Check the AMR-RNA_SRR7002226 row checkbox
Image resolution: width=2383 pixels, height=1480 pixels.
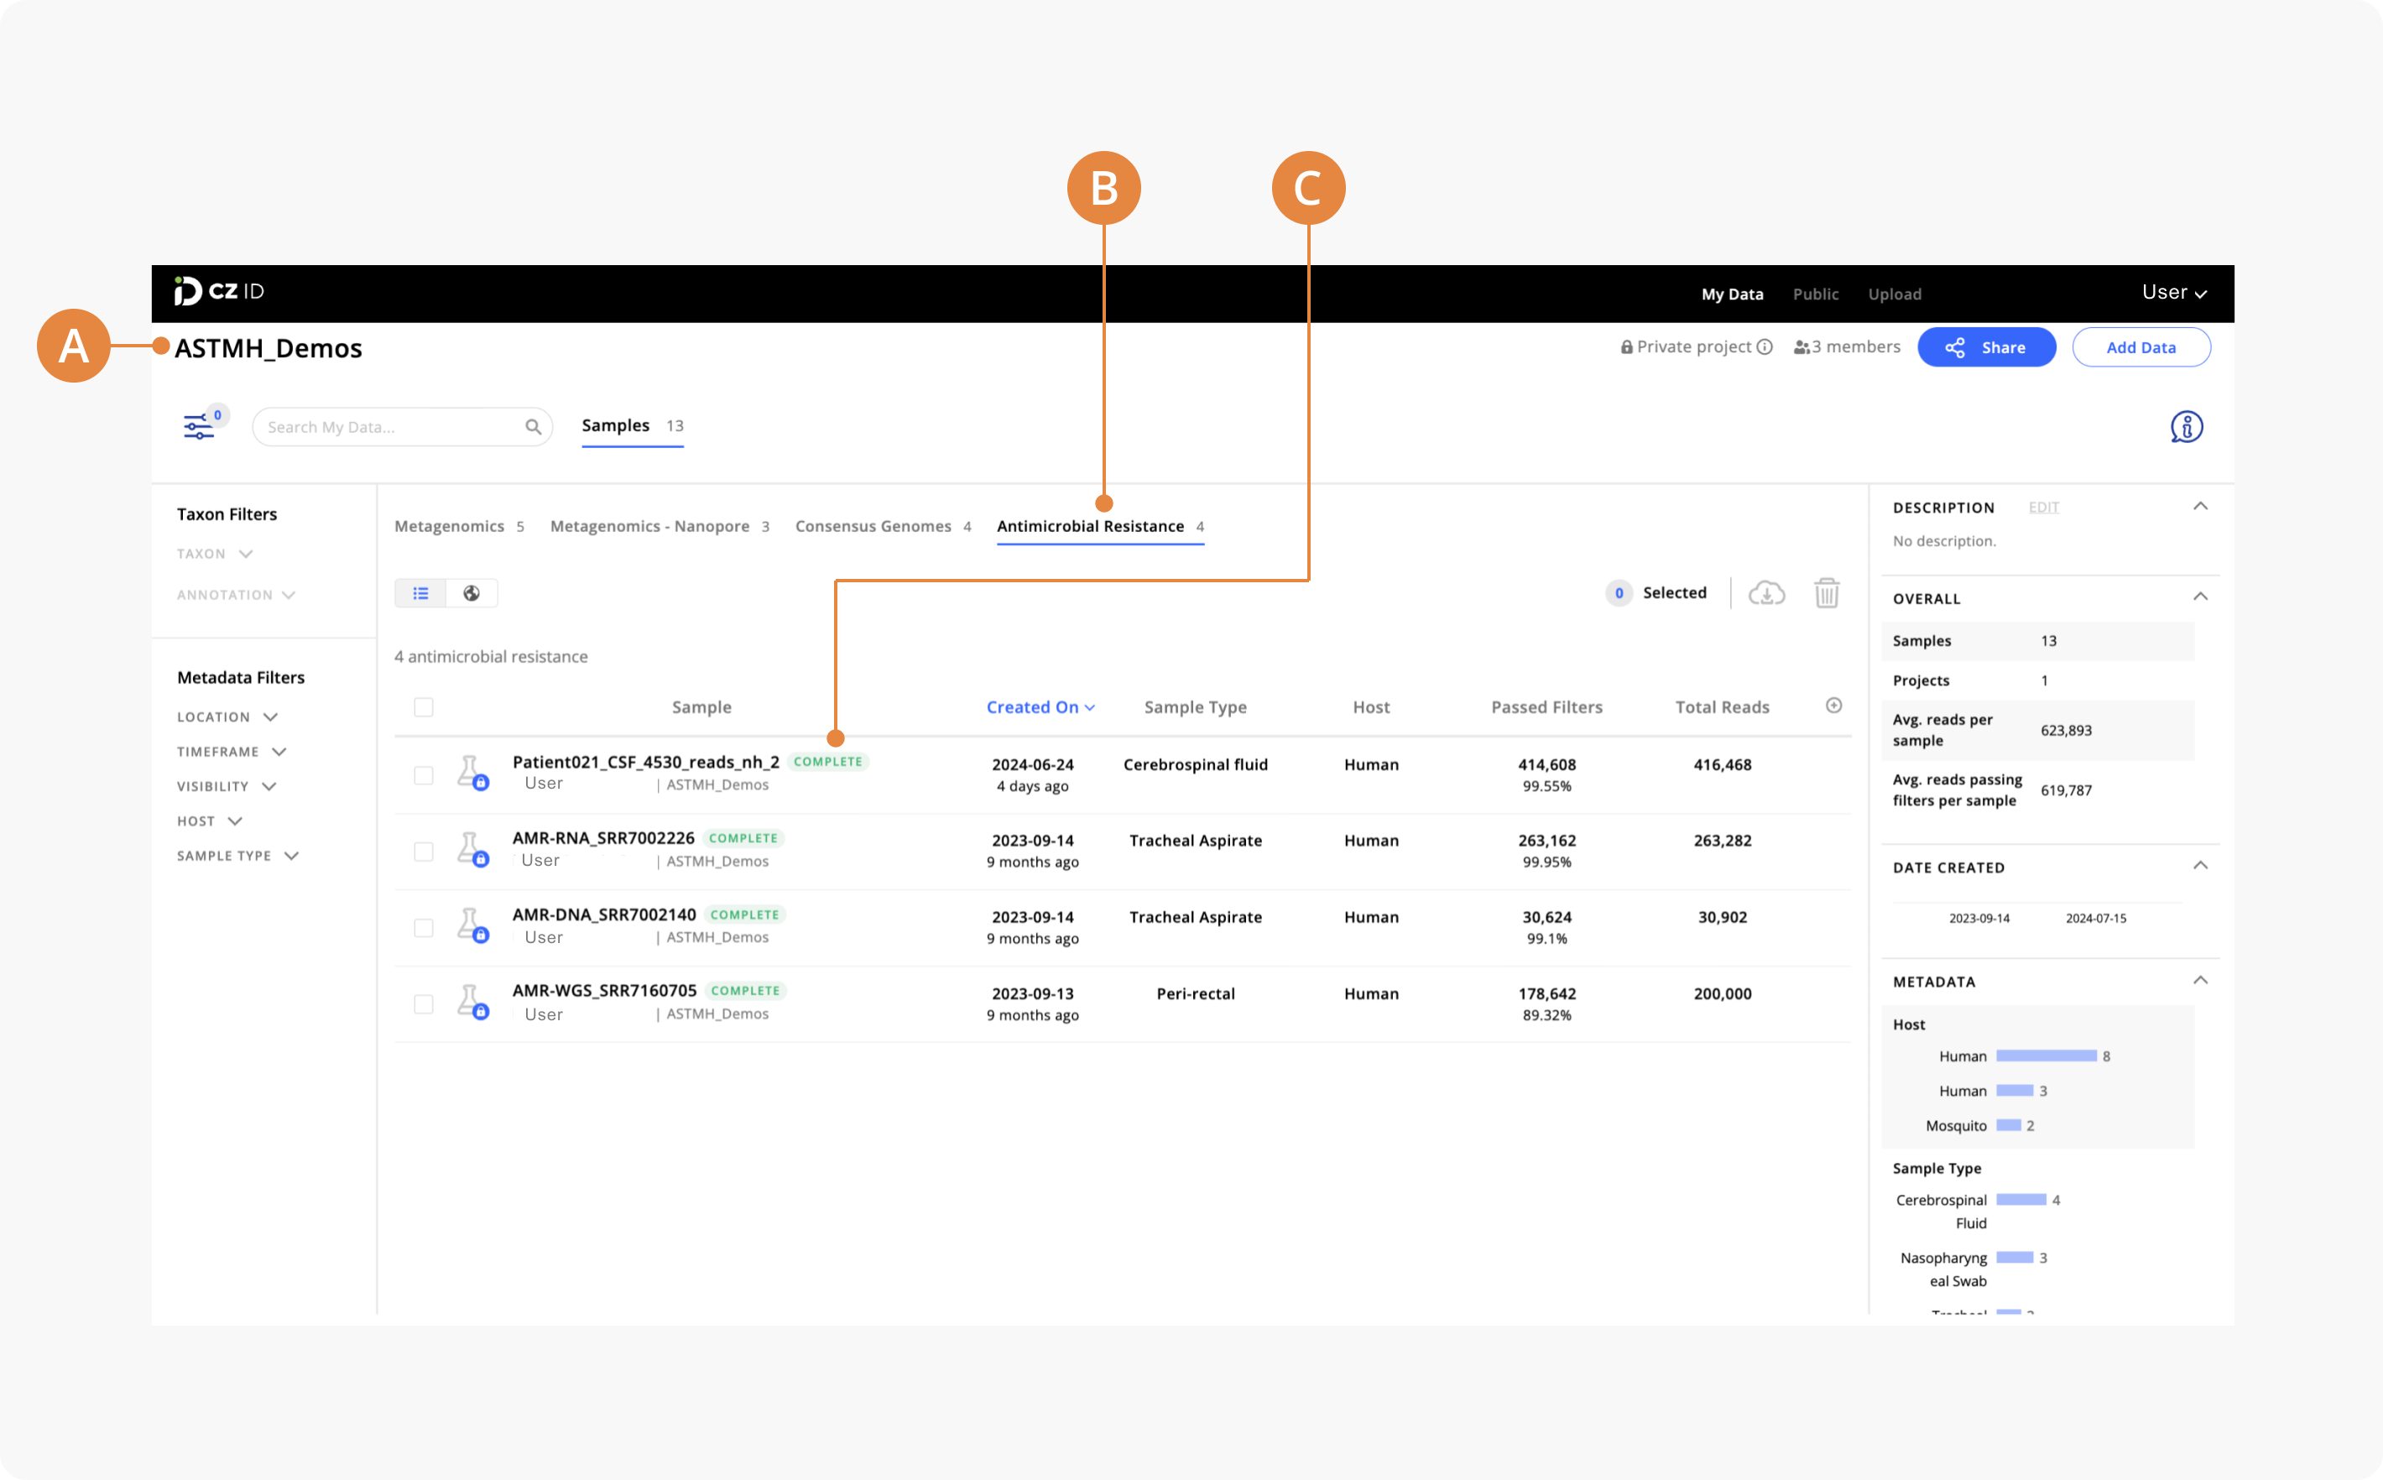tap(424, 852)
